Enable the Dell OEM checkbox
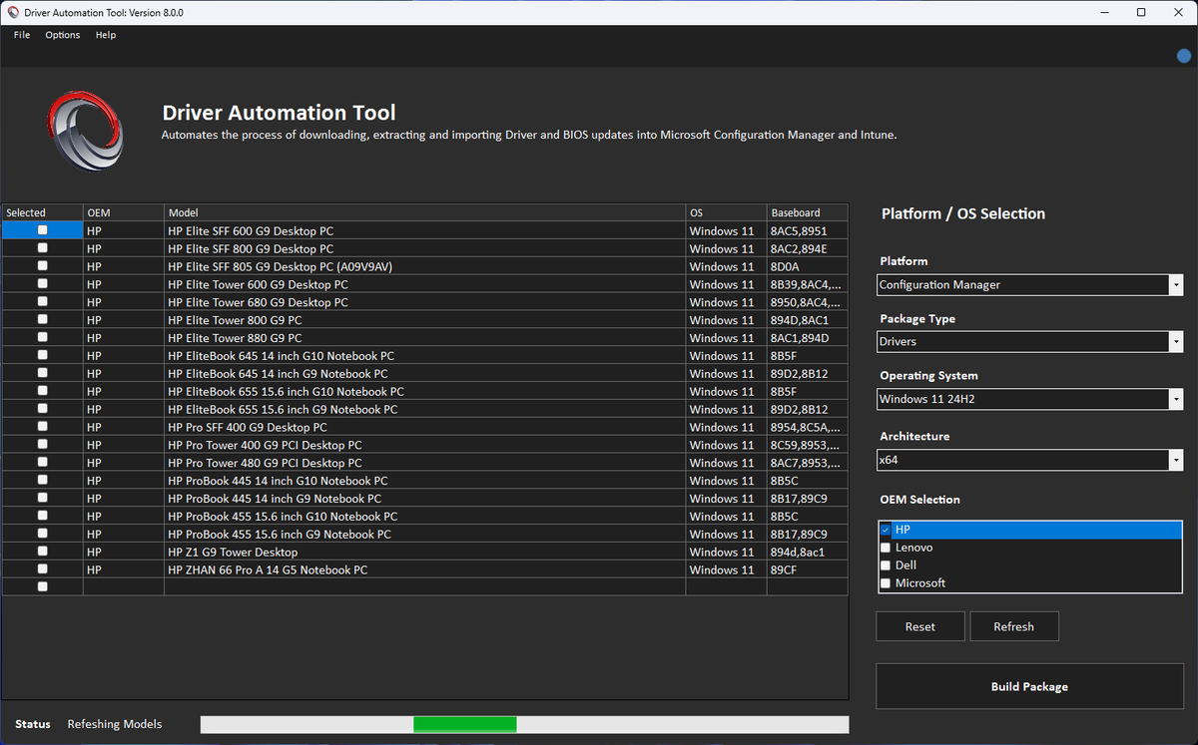 (886, 565)
